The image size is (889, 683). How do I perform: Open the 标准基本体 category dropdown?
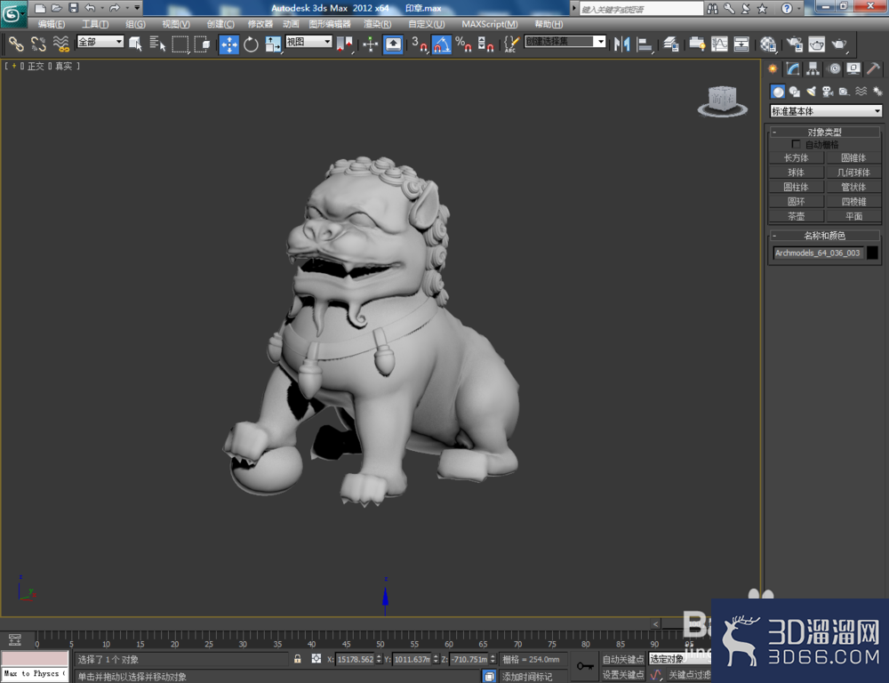tap(826, 110)
